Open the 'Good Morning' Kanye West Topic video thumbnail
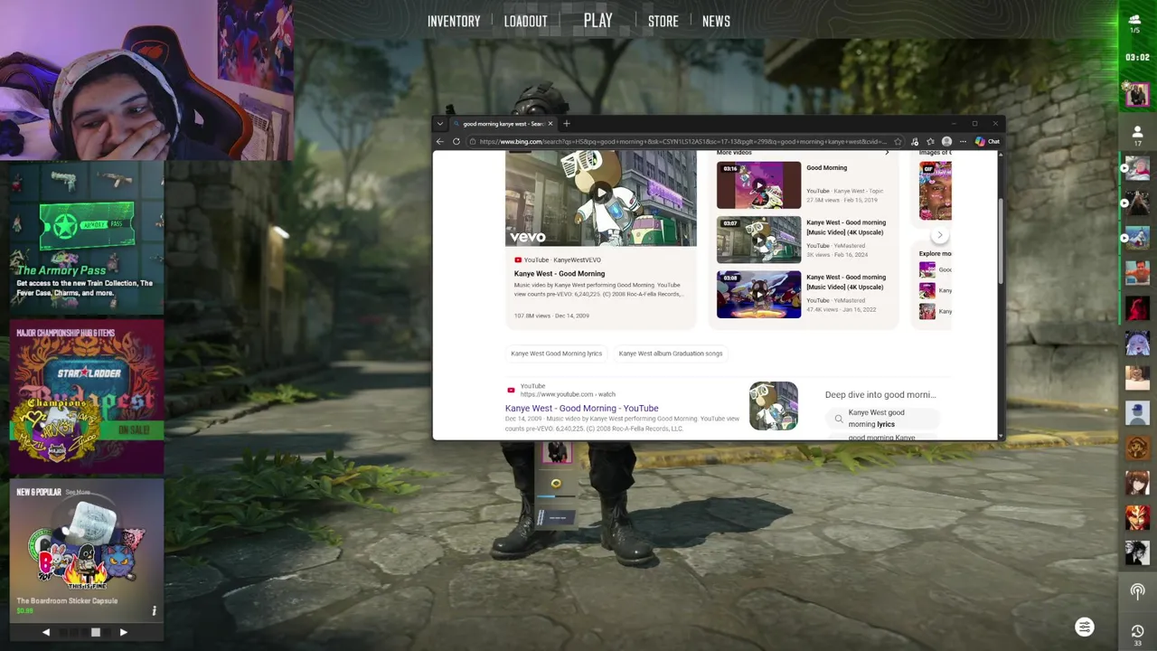Screen dimensions: 1157x651 coord(758,184)
